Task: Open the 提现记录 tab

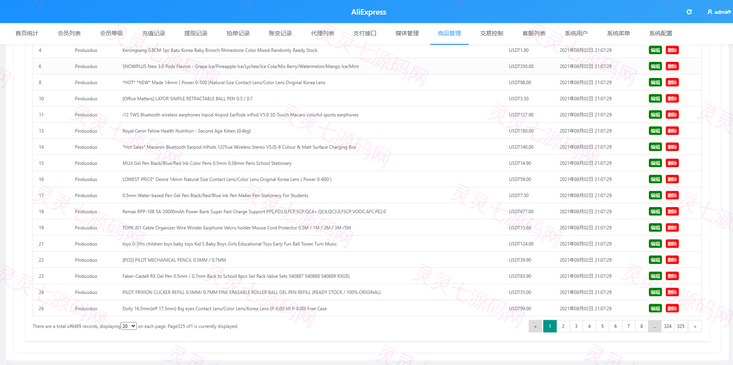Action: click(196, 33)
